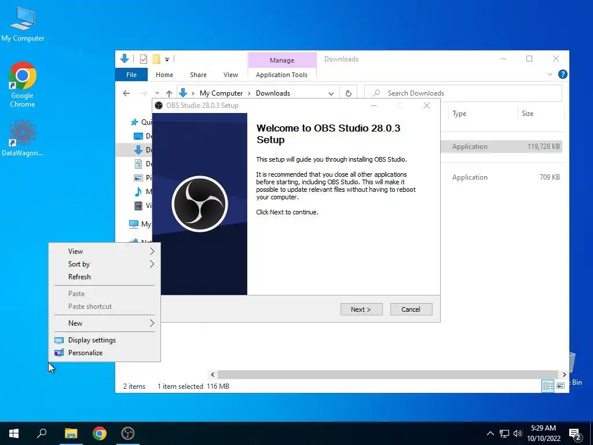Open recent locations dropdown in Explorer
593x445 pixels.
pos(157,93)
